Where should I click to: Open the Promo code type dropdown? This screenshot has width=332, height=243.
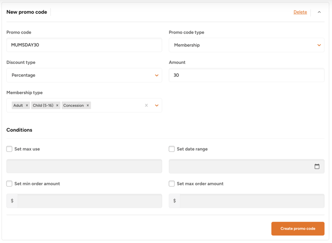tap(246, 45)
